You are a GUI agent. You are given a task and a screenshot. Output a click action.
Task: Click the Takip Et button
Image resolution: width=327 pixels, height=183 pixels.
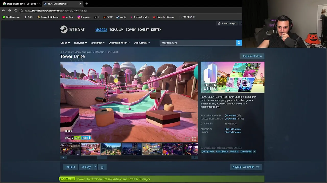[x=70, y=167]
